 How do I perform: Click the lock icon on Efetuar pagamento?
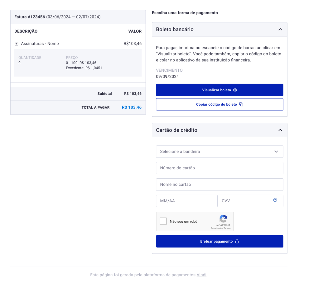pyautogui.click(x=237, y=242)
